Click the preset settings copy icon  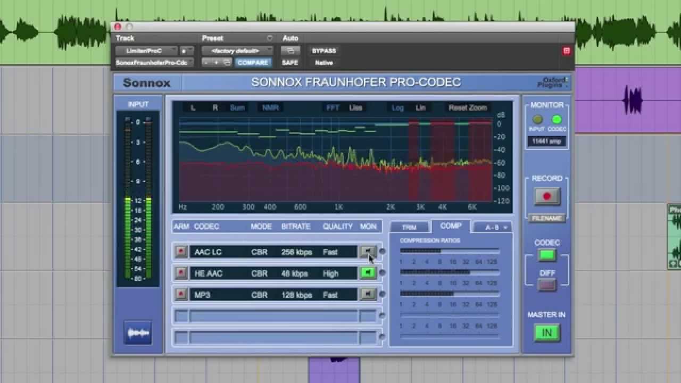click(227, 62)
